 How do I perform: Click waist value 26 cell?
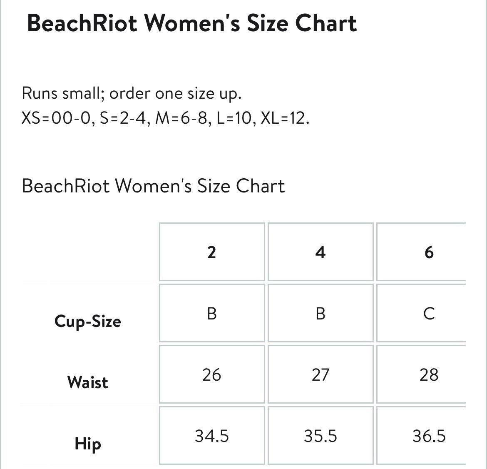pos(212,374)
